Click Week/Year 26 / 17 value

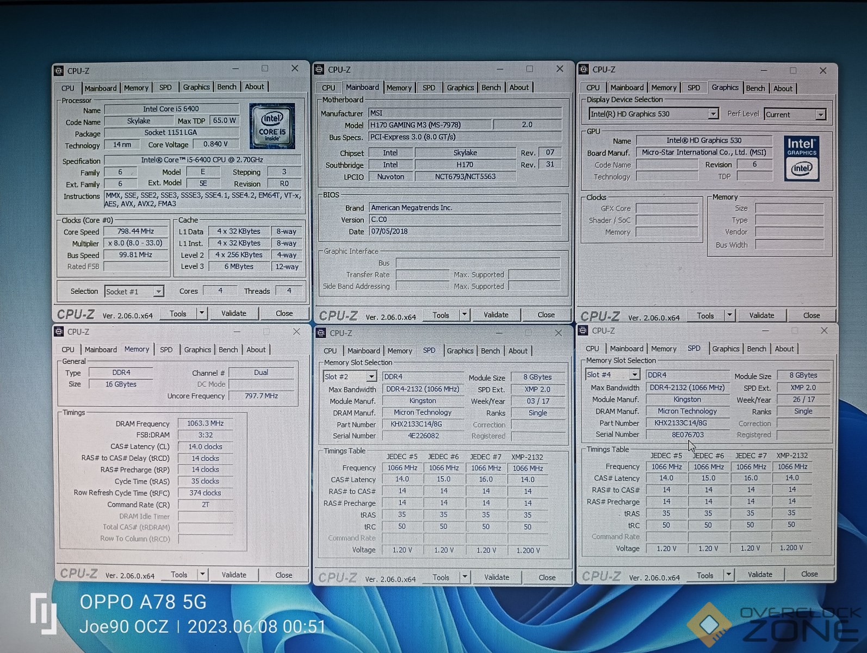click(803, 399)
